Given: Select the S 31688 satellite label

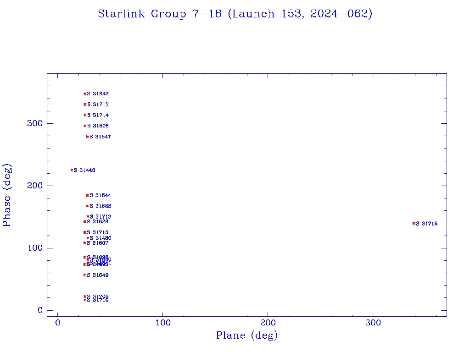Looking at the screenshot, I should click(101, 206).
